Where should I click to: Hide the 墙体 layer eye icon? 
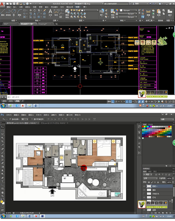tap(144, 190)
